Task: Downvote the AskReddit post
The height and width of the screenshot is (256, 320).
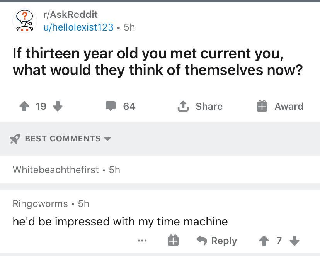Action: (x=57, y=106)
